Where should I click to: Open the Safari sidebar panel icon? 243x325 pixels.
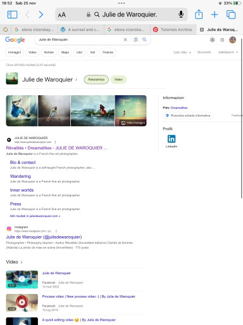12,15
